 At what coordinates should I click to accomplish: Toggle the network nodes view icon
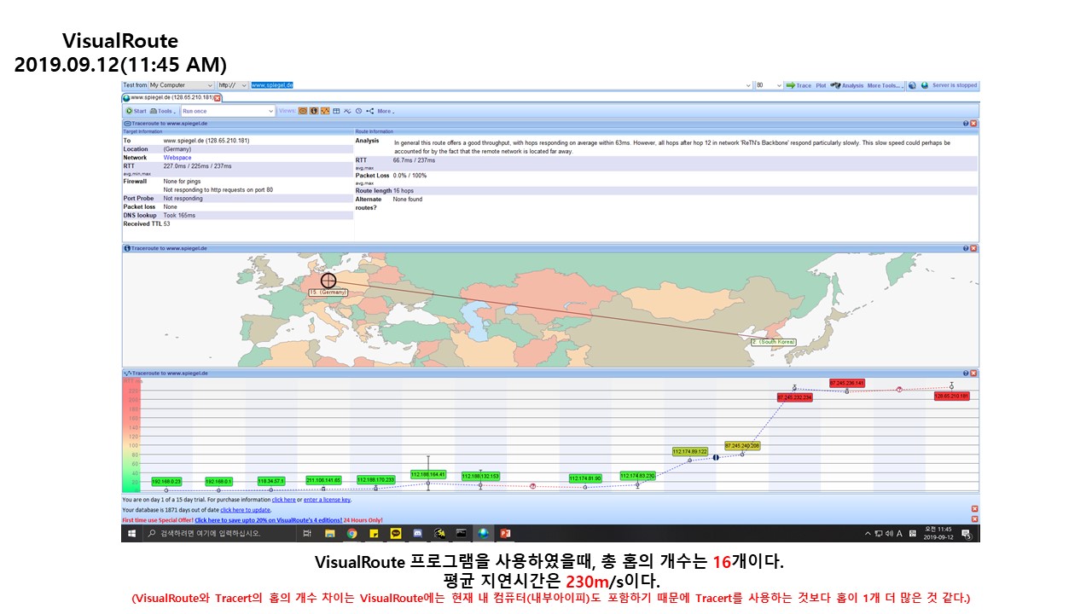369,111
